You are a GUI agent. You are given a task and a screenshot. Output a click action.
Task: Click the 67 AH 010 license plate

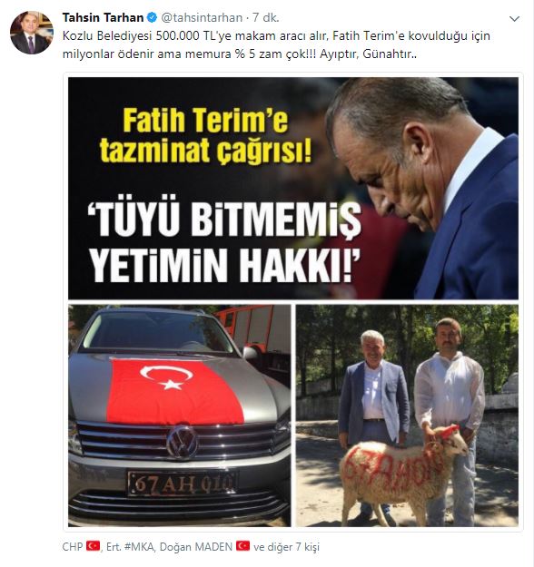pos(182,483)
